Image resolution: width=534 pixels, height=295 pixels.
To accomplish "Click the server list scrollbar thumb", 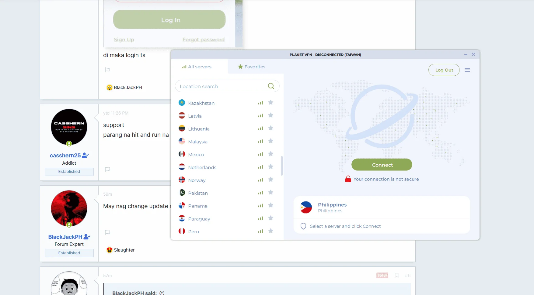I will tap(282, 166).
